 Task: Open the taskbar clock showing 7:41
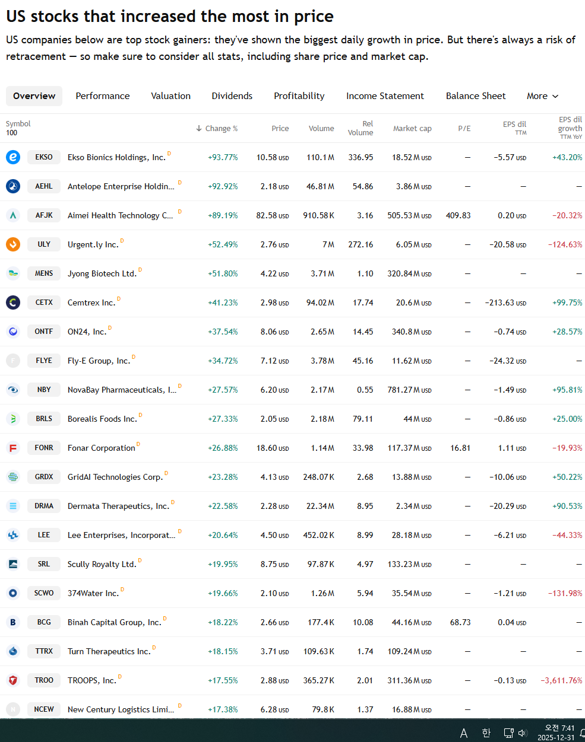tap(556, 733)
